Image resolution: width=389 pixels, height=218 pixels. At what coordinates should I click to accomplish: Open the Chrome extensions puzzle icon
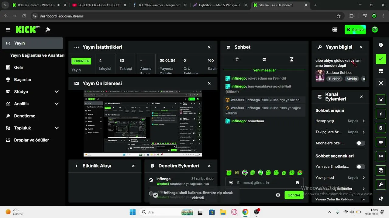point(352,16)
